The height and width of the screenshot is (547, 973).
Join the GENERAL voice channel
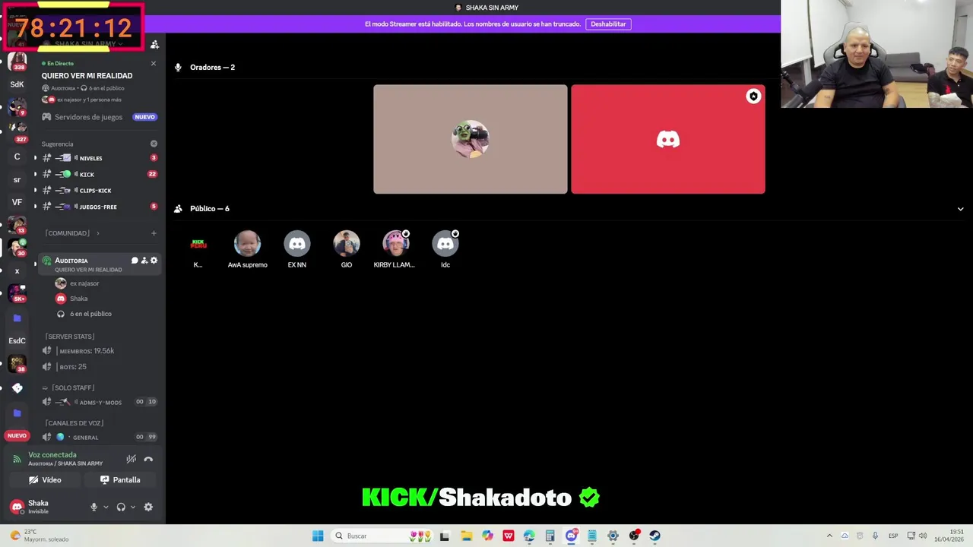point(99,437)
